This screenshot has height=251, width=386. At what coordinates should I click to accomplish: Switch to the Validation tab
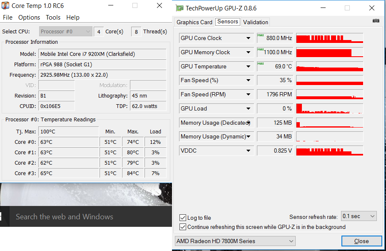tap(256, 22)
